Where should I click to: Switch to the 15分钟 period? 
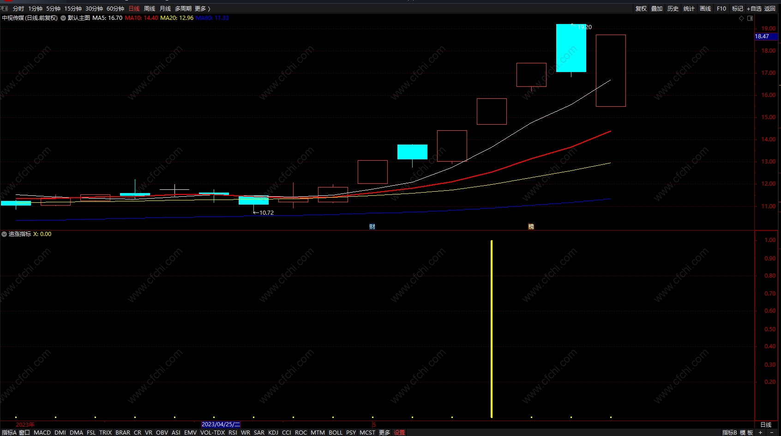coord(73,9)
